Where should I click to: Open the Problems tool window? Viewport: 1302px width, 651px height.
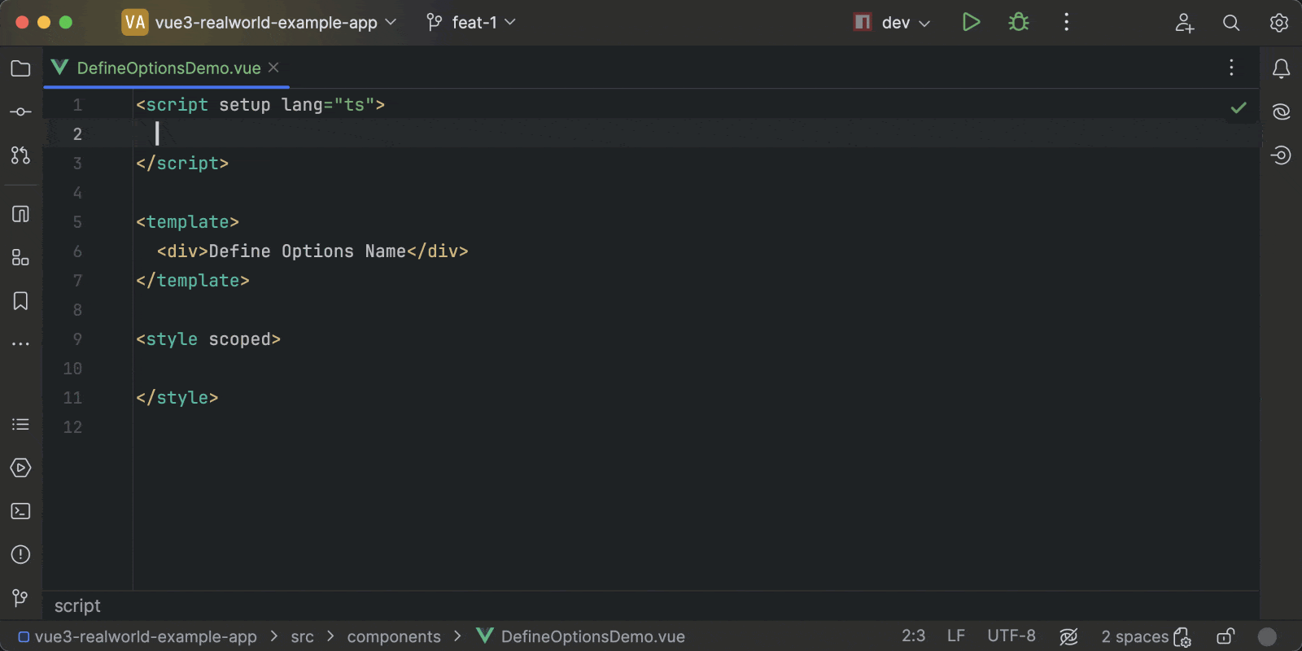coord(20,554)
